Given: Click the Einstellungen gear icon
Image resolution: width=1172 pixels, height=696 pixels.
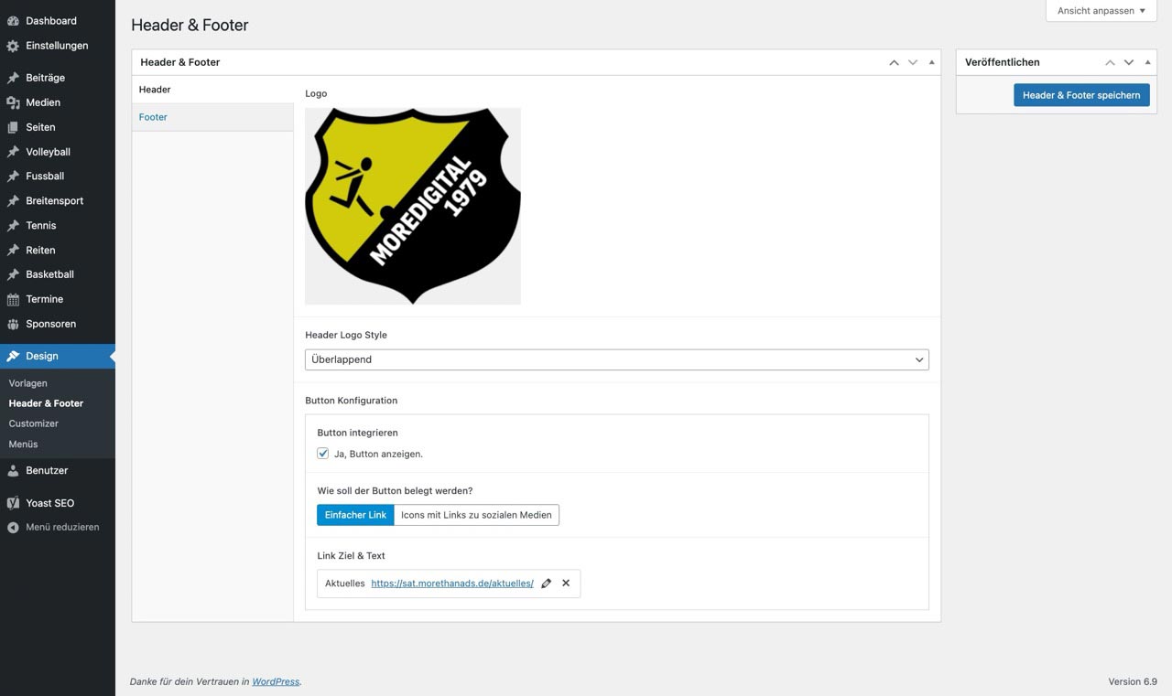Looking at the screenshot, I should 13,46.
